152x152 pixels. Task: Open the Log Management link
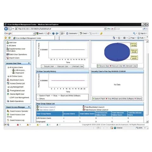coord(16,87)
